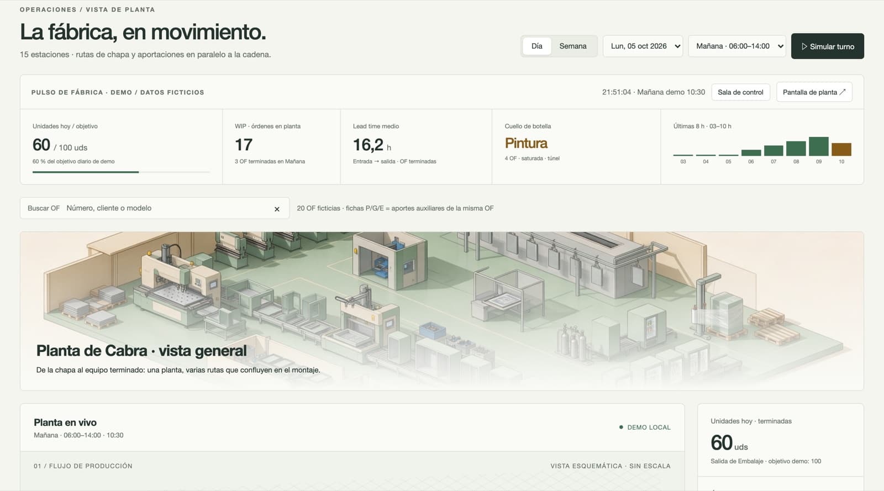Click 'Salida de Embalaje · objetivo demo: 100'
This screenshot has width=884, height=491.
coord(766,461)
